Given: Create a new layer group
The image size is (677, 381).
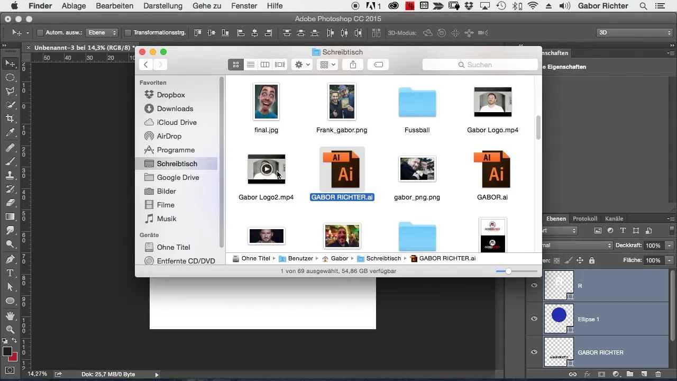Looking at the screenshot, I should (x=630, y=374).
